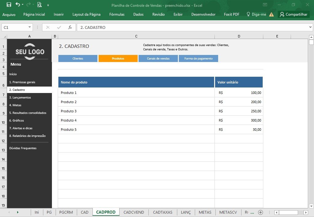Click the Undo history dropdown arrow
314x217 pixels.
22,5
